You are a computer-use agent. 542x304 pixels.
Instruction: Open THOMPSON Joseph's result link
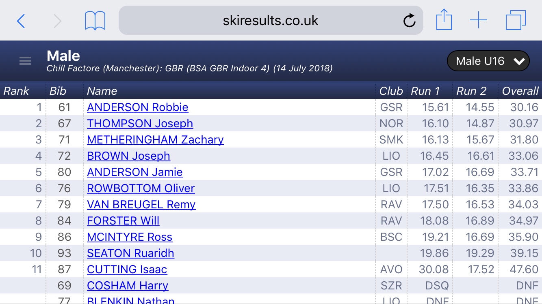pos(140,124)
